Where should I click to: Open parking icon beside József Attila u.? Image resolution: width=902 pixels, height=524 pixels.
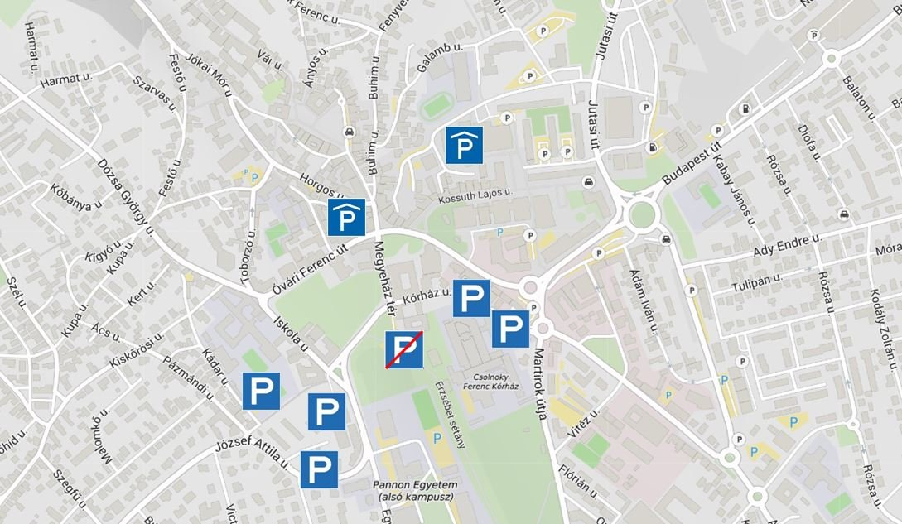(319, 469)
